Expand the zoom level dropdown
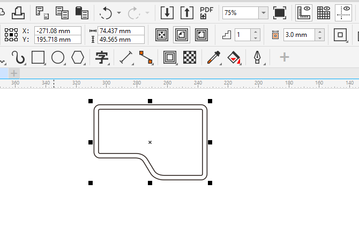The image size is (359, 229). tap(264, 13)
